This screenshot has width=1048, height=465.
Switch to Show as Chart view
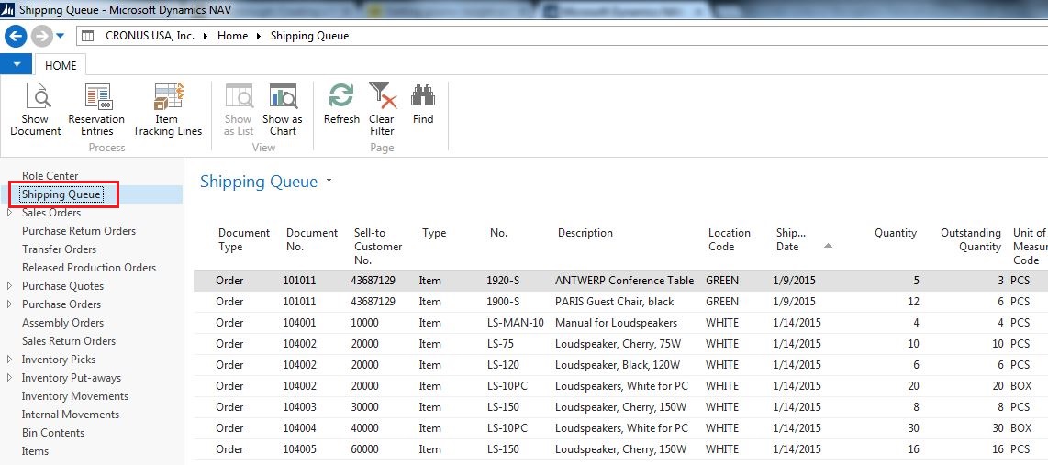[x=283, y=109]
